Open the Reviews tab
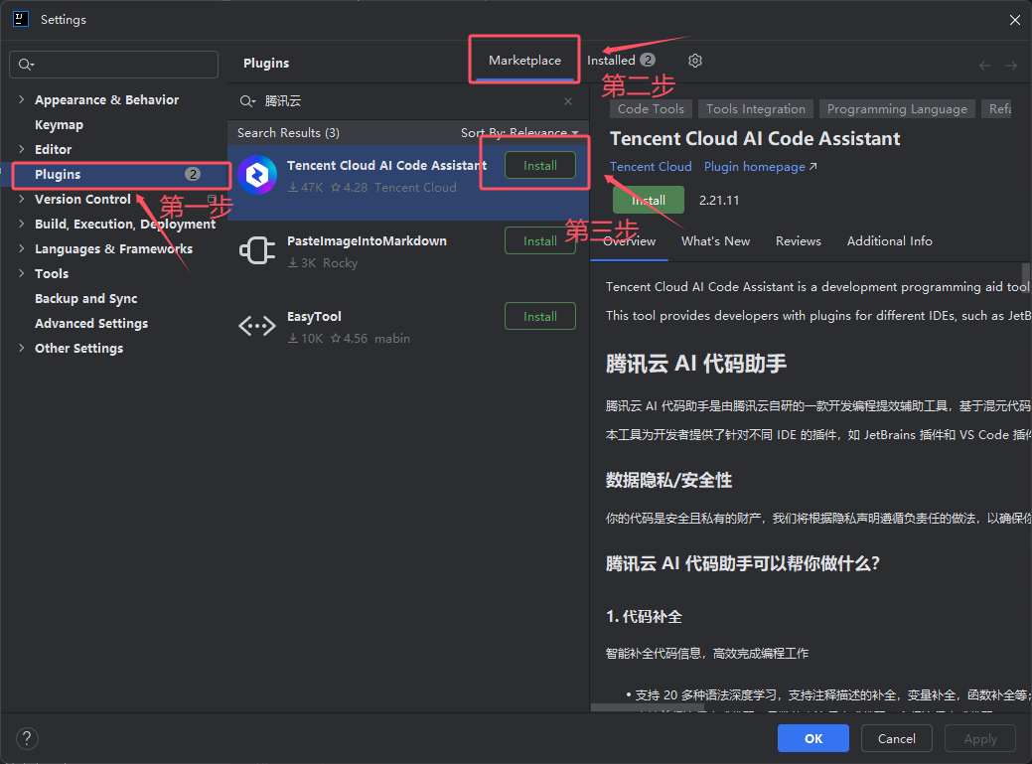1032x764 pixels. point(798,241)
